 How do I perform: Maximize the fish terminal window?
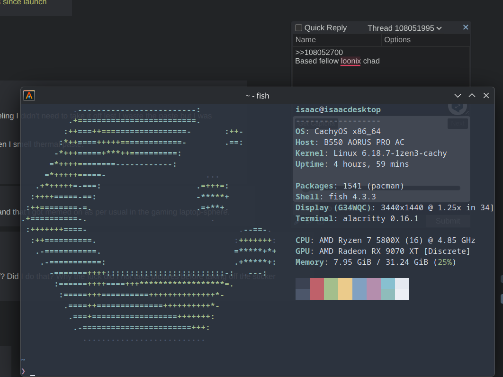click(x=472, y=96)
